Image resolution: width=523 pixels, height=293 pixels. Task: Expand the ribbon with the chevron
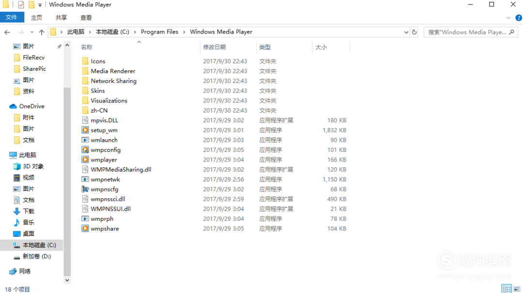pos(508,18)
